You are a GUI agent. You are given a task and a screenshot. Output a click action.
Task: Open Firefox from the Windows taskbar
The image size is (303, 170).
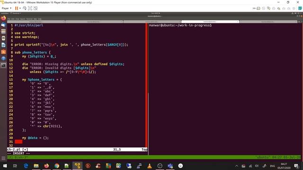point(46,166)
